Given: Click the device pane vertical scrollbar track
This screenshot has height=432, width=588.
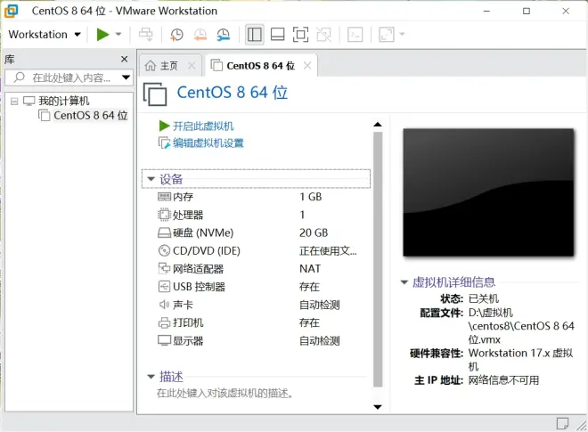Looking at the screenshot, I should (378, 258).
